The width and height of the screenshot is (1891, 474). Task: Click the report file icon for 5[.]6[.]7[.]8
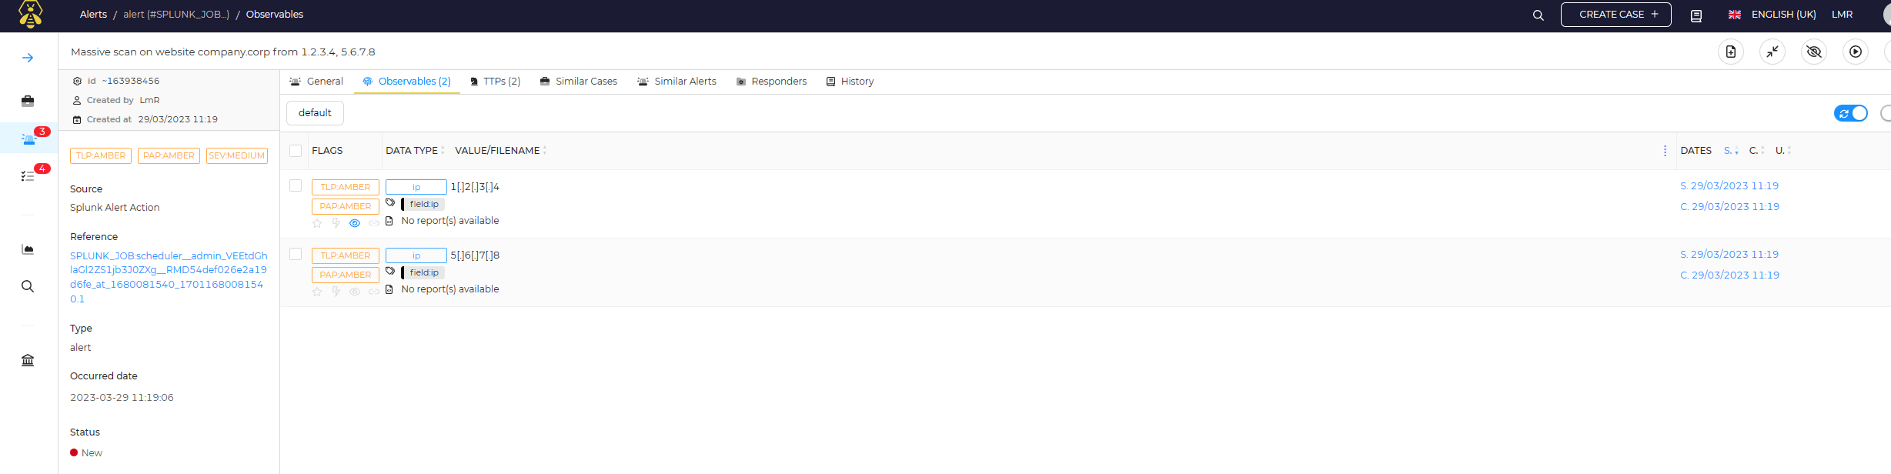(x=389, y=289)
